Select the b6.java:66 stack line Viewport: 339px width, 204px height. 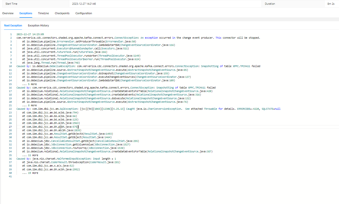[x=49, y=116]
